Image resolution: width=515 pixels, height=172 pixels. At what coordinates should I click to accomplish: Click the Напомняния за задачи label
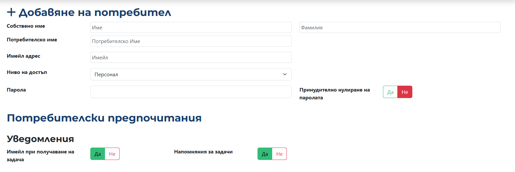[203, 152]
